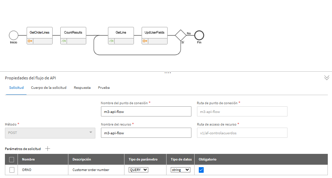Click the Parámetros de solicitud label
This screenshot has width=332, height=178.
pos(23,149)
